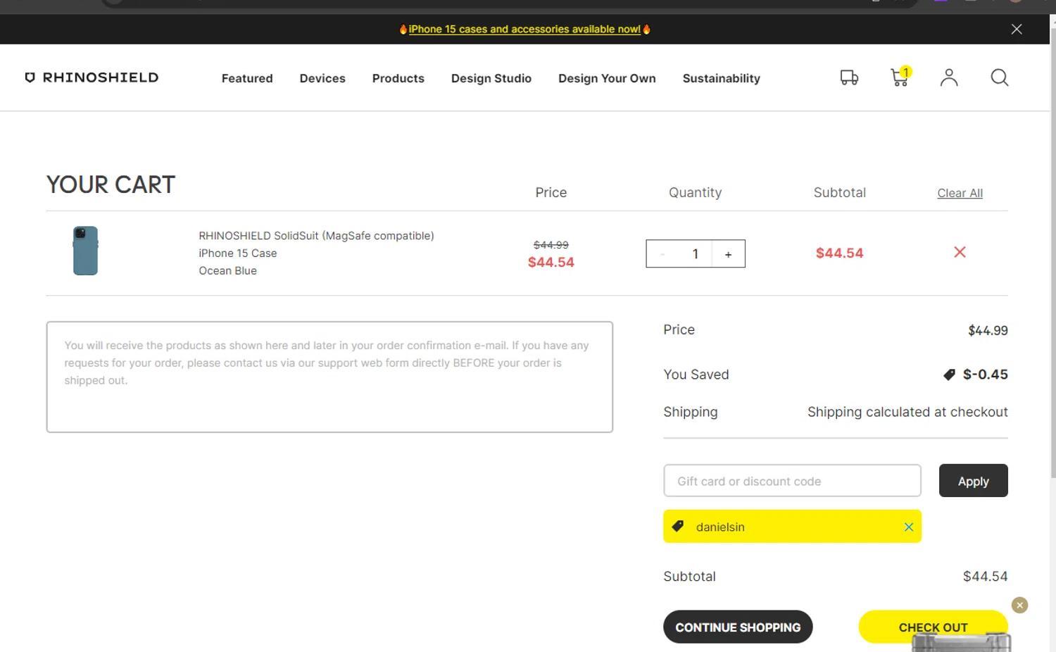Close the floating popup widget
The image size is (1056, 652).
coord(1019,605)
